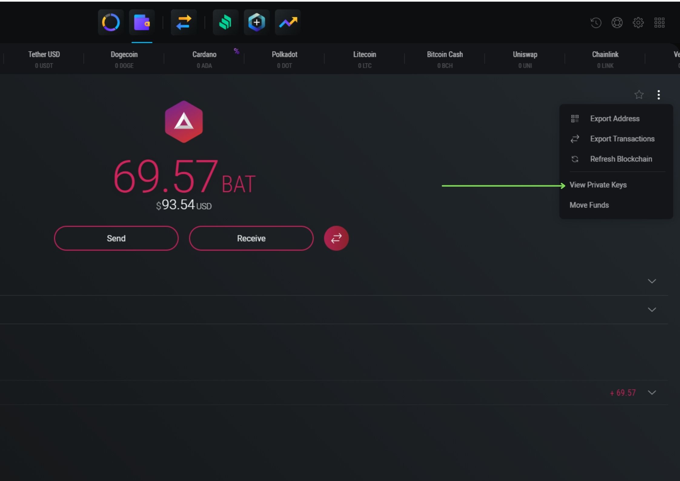Viewport: 680px width, 481px height.
Task: Choose Export Address from the menu
Action: pos(616,119)
